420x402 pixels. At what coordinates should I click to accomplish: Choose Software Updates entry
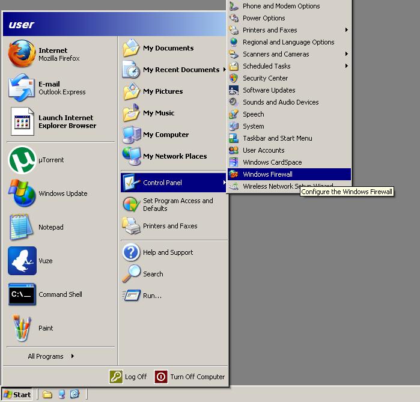pos(289,90)
